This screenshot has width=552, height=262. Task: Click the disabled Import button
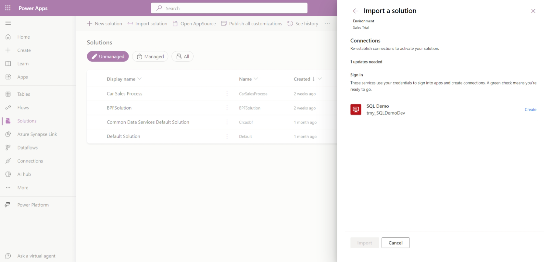(365, 243)
